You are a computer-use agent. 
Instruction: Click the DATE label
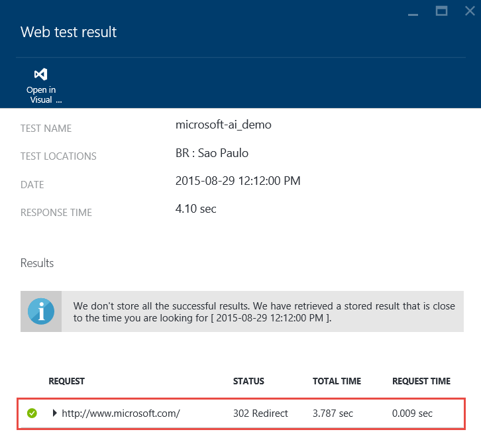click(32, 184)
